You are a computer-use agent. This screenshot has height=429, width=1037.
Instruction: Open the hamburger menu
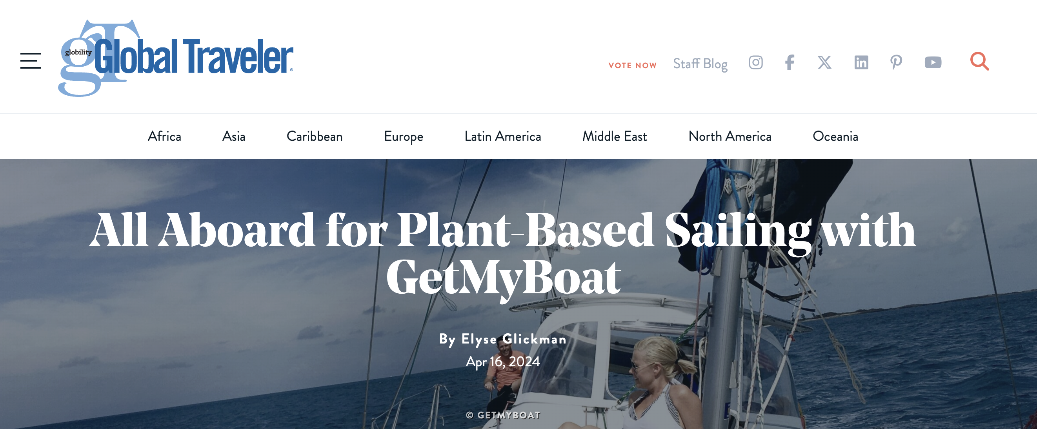(x=31, y=61)
